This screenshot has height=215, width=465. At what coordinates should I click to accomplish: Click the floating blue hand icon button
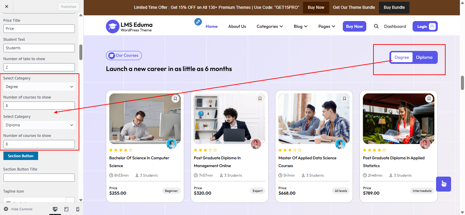443,184
